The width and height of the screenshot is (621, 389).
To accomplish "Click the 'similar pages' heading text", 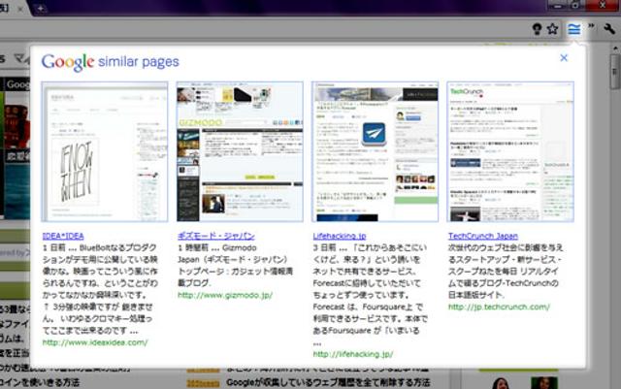I will 139,62.
